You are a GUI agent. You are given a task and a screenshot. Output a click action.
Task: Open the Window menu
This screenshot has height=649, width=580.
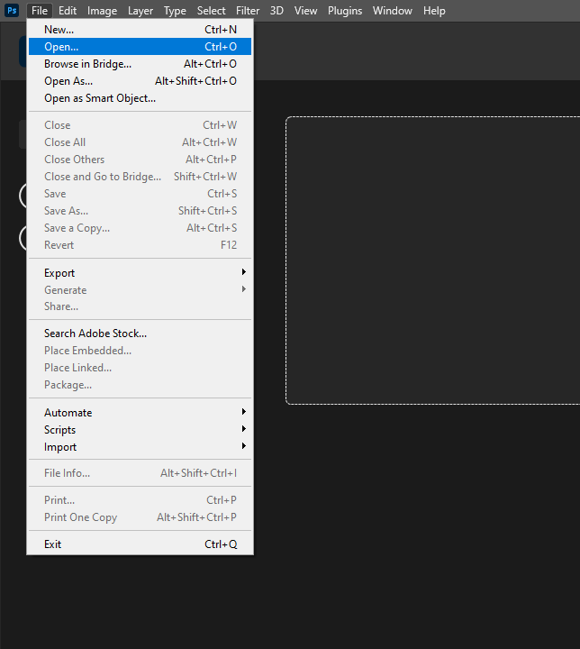tap(392, 11)
